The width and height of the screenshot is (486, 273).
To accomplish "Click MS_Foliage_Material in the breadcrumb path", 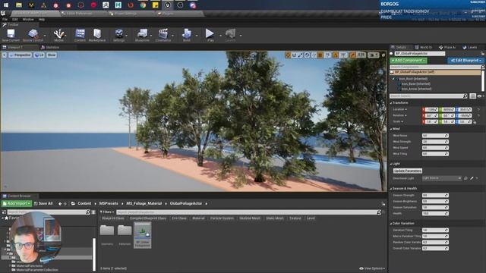I will tap(144, 204).
